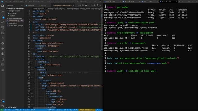Close the deployment-agent.yaml editor tab
The width and height of the screenshot is (198, 111).
[73, 5]
